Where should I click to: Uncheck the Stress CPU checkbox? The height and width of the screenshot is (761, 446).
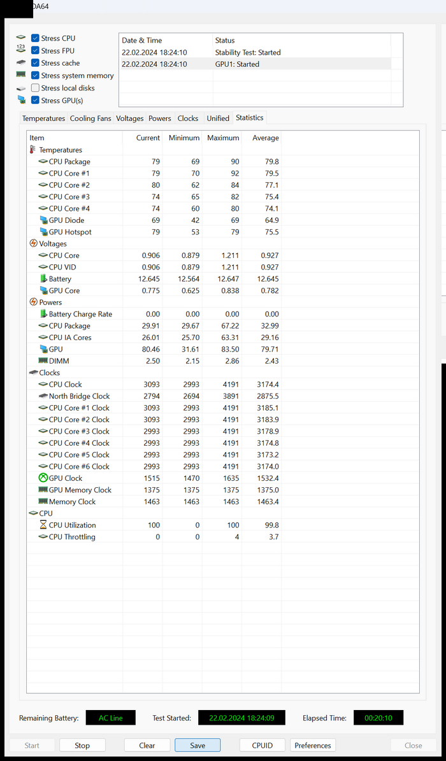tap(35, 38)
